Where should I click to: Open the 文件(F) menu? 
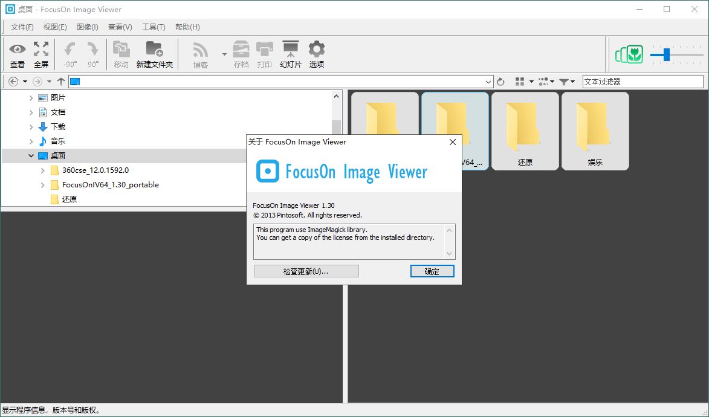(x=22, y=27)
